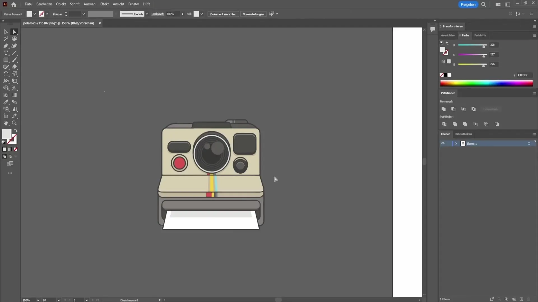The height and width of the screenshot is (302, 538).
Task: Switch to the Farbhilfe tab
Action: tap(480, 36)
